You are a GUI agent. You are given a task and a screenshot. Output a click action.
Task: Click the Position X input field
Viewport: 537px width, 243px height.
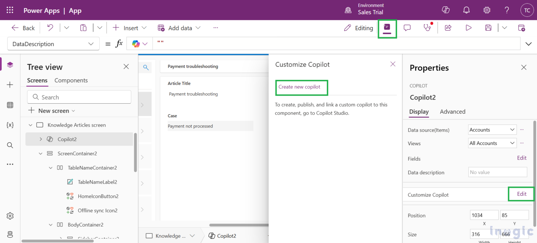pyautogui.click(x=484, y=215)
